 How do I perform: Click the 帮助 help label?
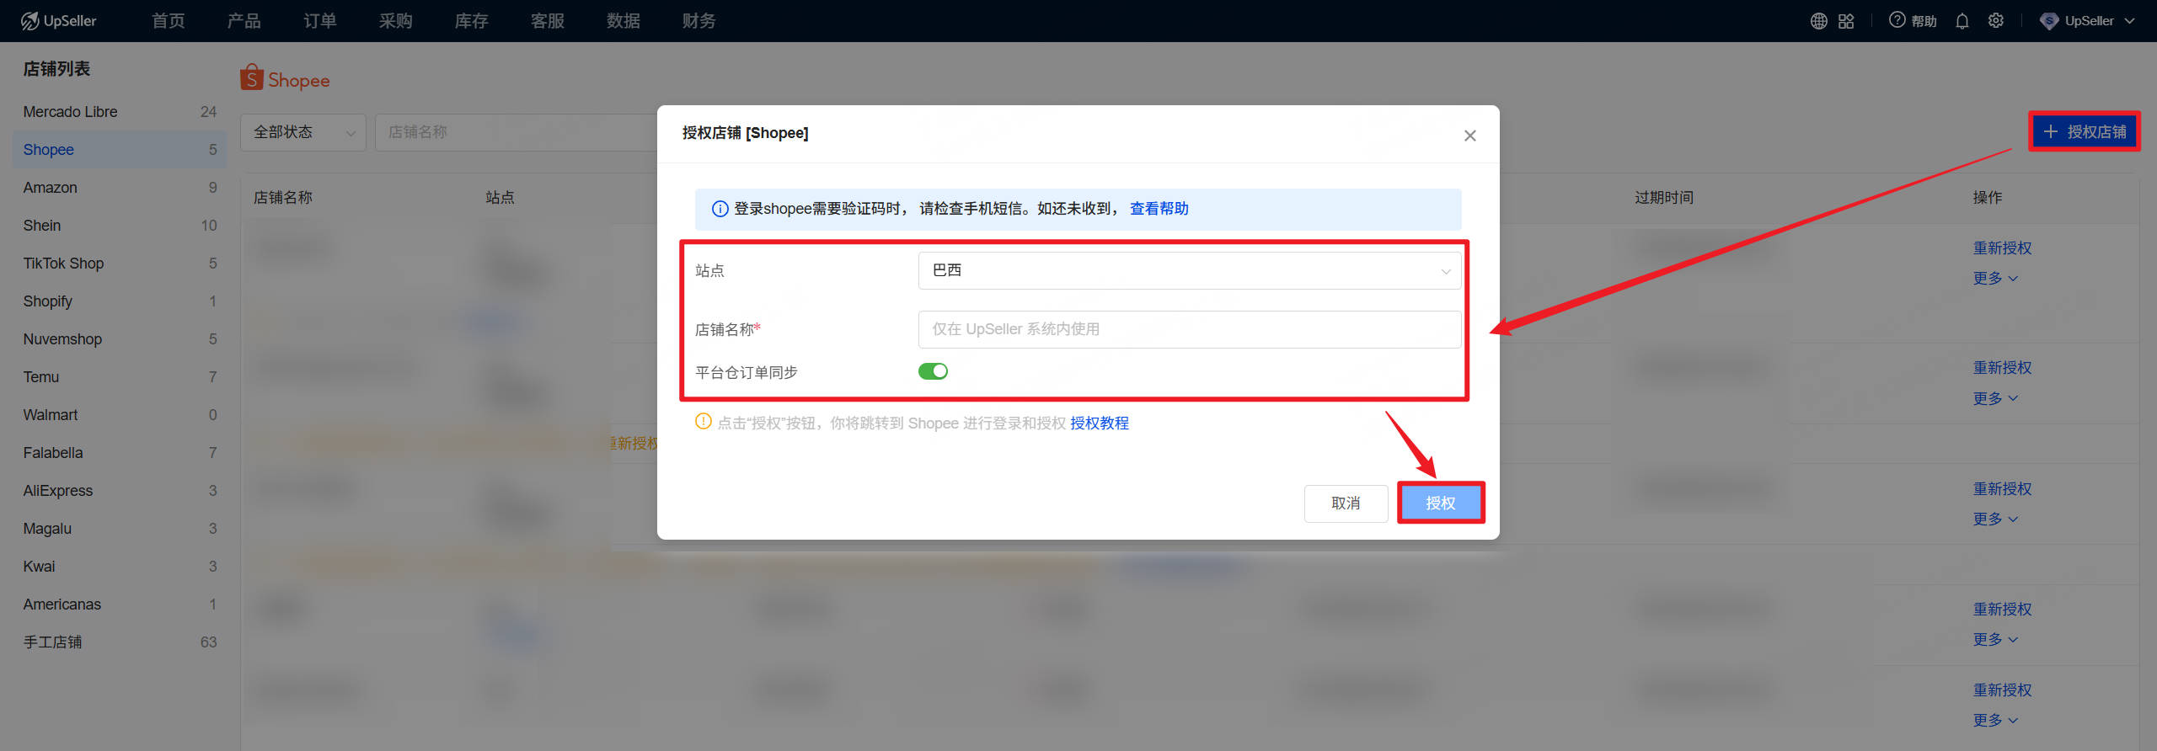(x=1924, y=21)
